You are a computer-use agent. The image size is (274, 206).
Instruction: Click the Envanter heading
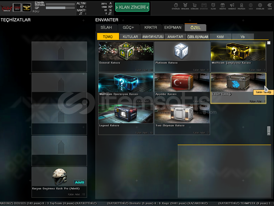click(107, 20)
